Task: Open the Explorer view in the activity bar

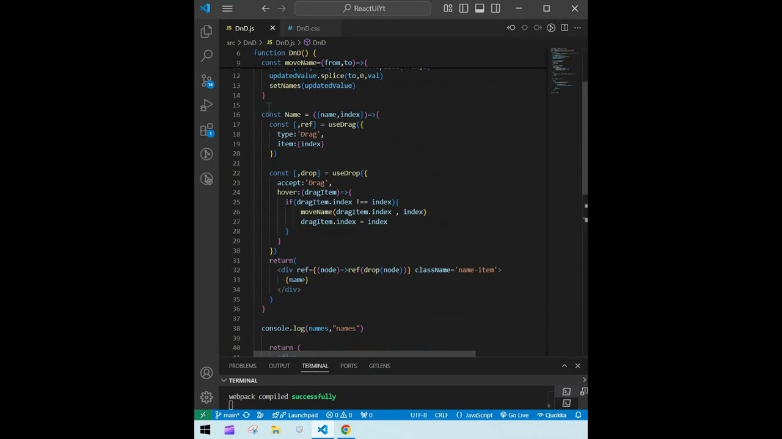Action: pos(206,32)
